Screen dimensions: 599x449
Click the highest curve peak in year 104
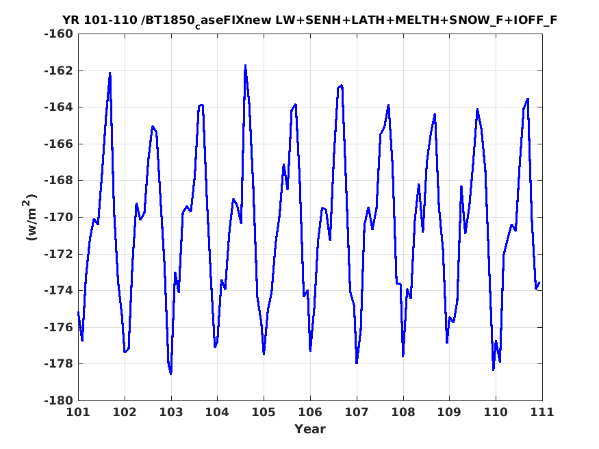pos(245,66)
